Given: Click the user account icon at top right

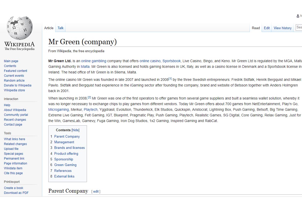Looking at the screenshot, I should point(298,16).
